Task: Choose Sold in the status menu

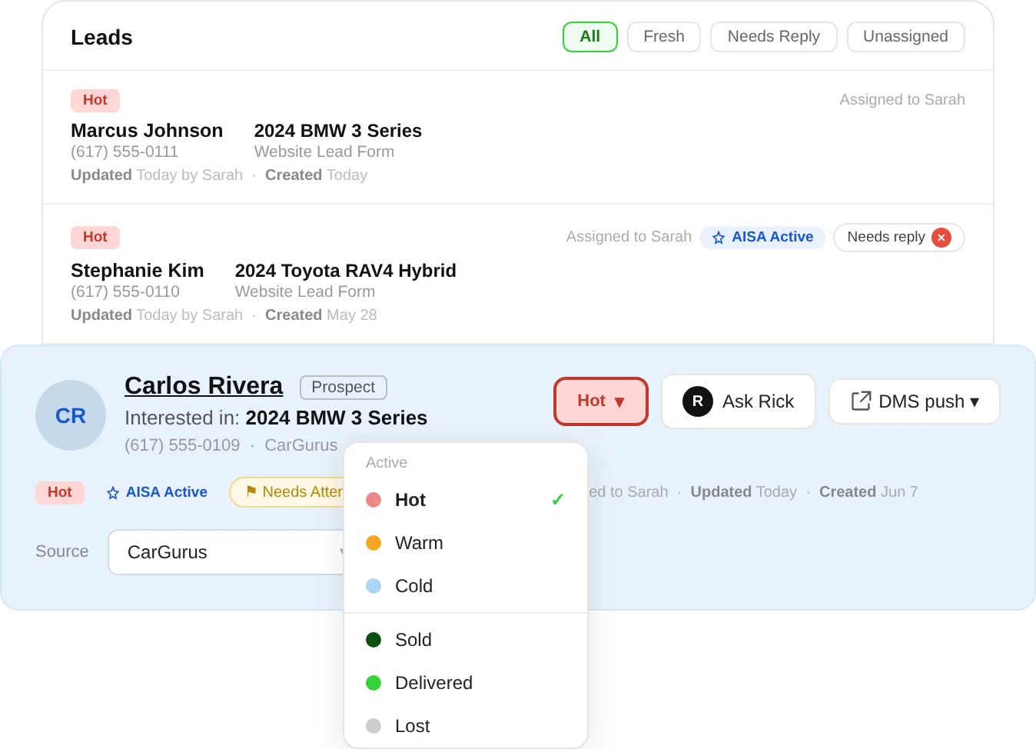Action: (x=466, y=640)
